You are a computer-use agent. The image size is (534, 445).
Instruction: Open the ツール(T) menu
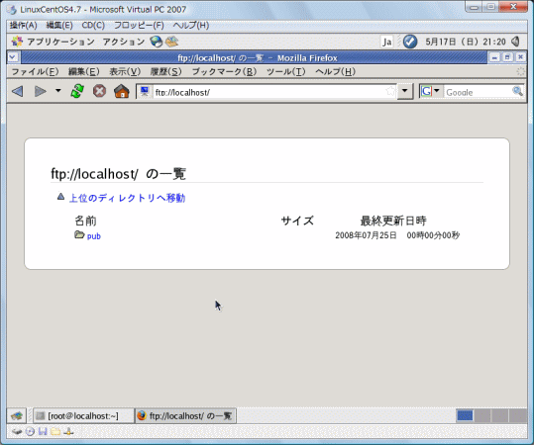(285, 72)
